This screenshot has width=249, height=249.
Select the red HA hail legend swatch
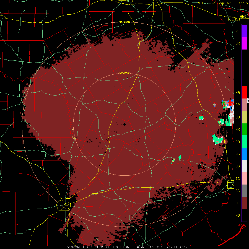[x=244, y=92]
